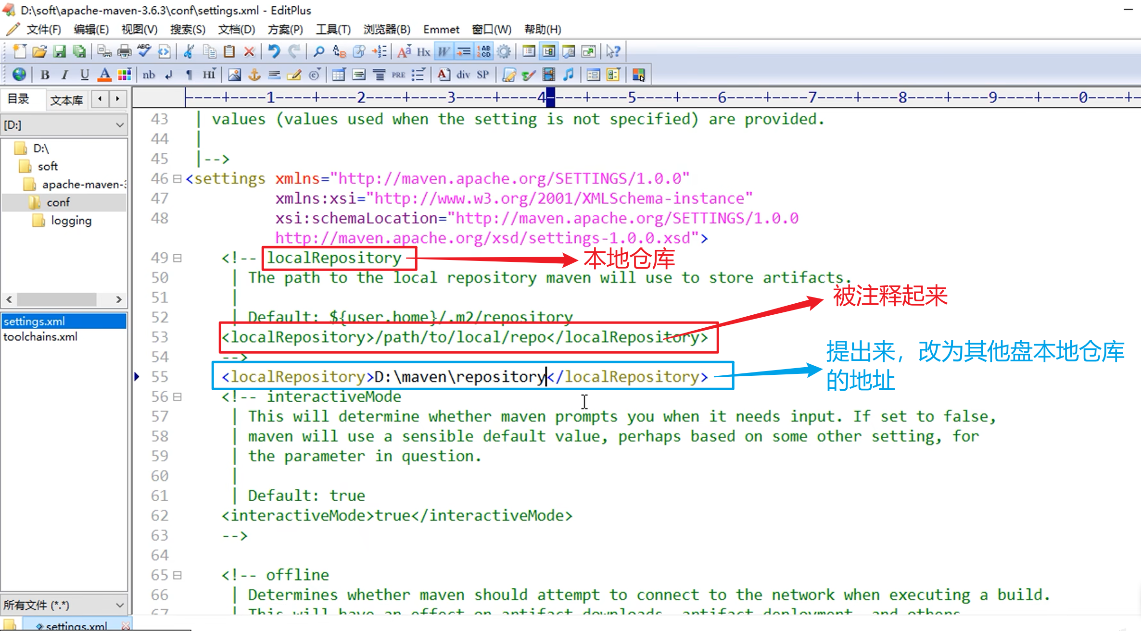1141x631 pixels.
Task: Collapse the settings tag at line 46
Action: [177, 179]
